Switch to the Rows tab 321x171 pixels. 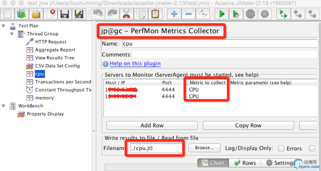245,163
